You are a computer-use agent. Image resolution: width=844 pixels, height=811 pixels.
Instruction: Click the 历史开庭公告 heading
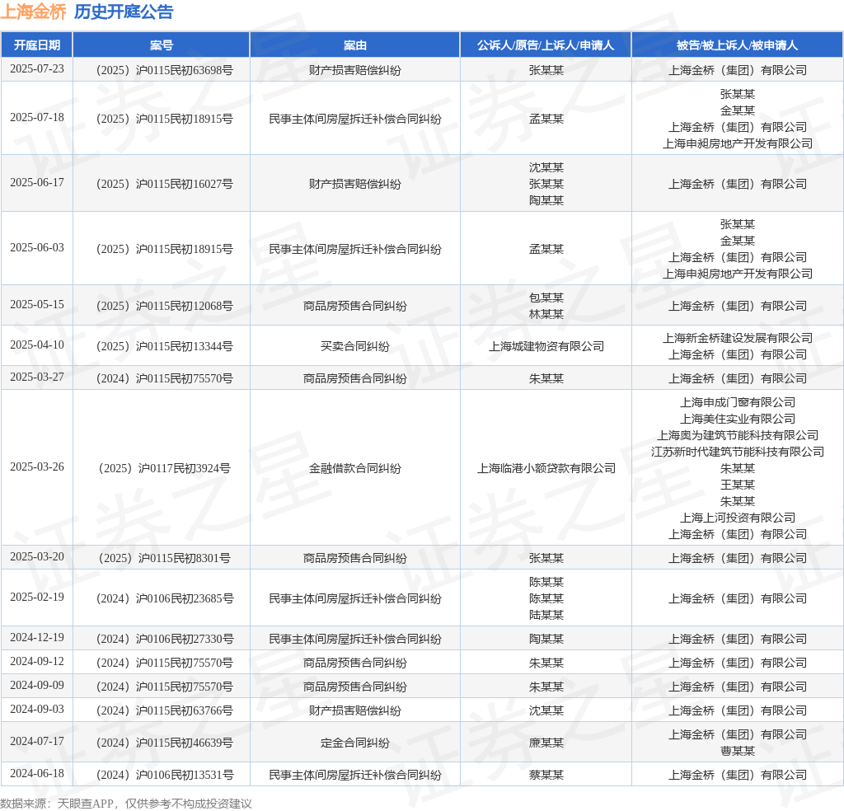tap(124, 12)
